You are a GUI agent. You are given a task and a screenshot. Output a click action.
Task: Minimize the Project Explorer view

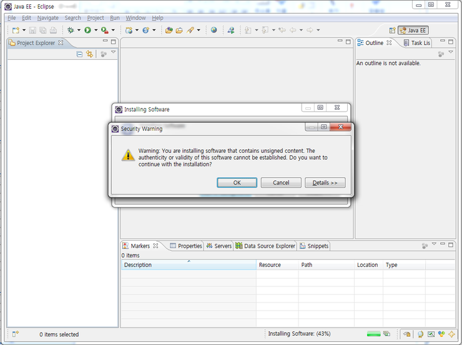click(x=105, y=41)
